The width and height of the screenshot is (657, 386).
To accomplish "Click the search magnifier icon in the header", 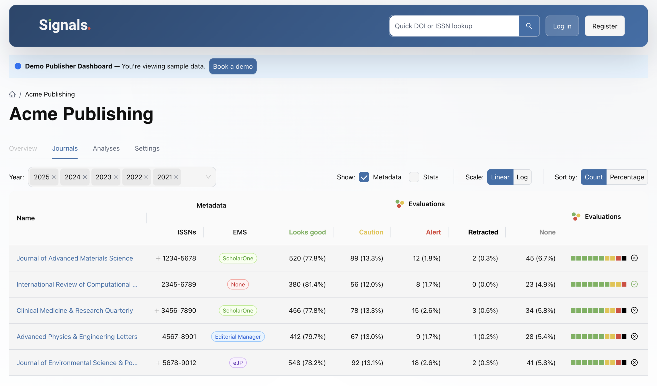I will 529,26.
